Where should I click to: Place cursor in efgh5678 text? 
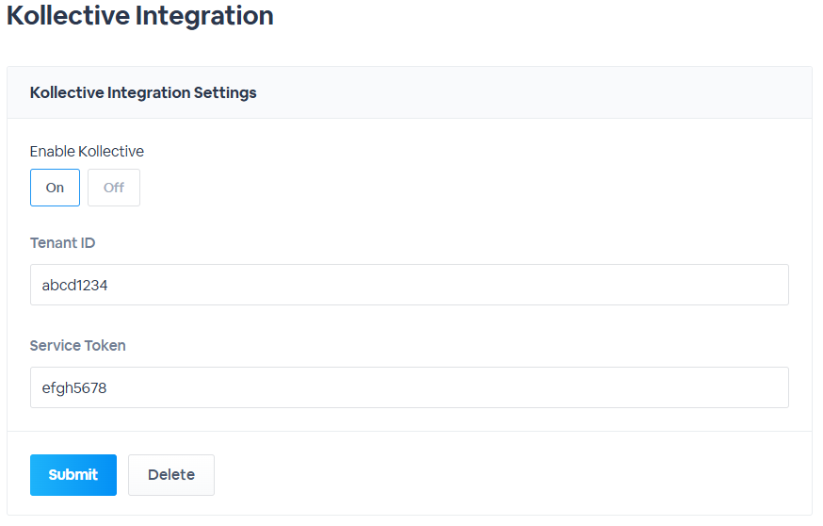pos(74,388)
